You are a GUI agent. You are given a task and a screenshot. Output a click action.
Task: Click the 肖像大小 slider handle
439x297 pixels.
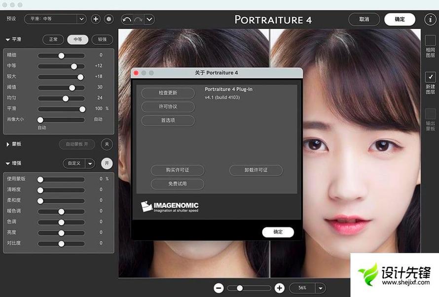pos(40,120)
